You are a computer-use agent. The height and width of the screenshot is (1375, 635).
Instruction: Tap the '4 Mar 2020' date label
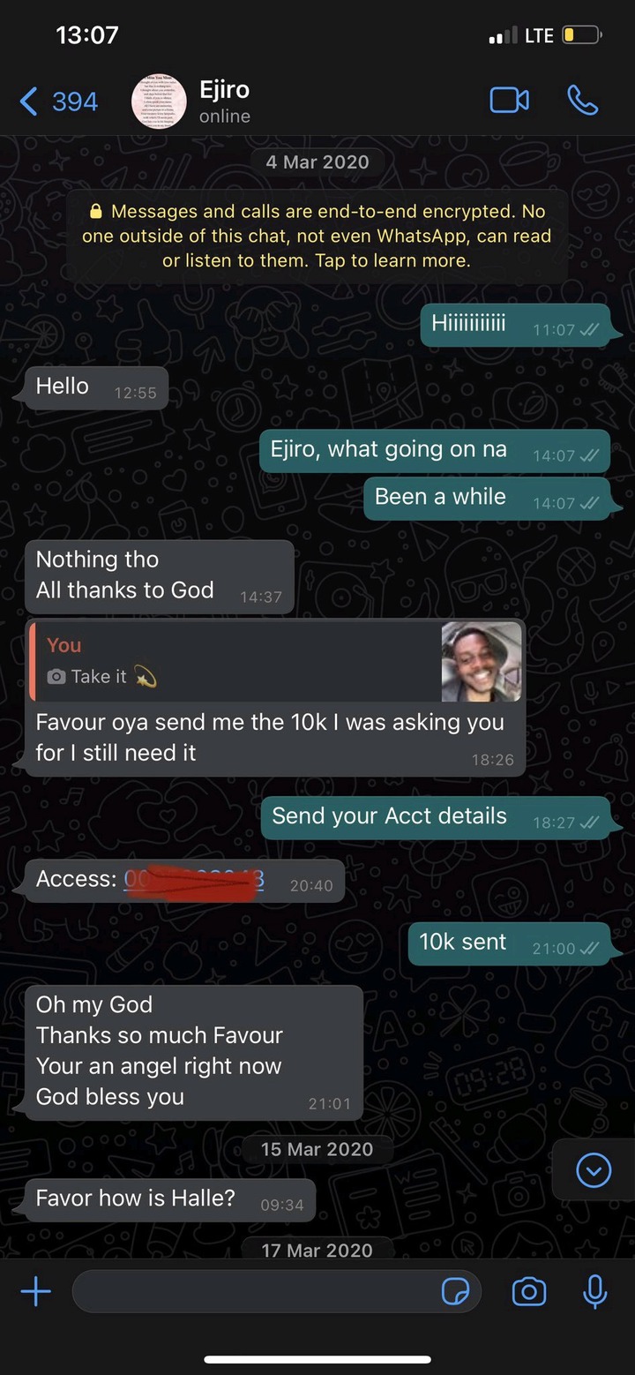[x=317, y=162]
